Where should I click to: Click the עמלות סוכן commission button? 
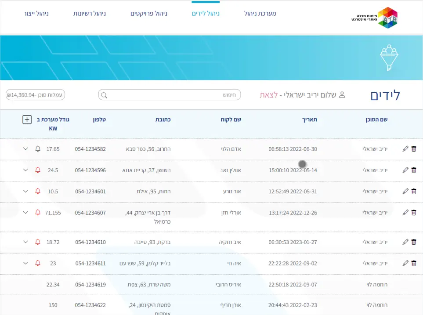[x=35, y=95]
